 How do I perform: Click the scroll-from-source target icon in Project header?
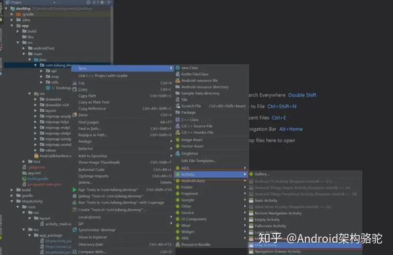coord(88,2)
